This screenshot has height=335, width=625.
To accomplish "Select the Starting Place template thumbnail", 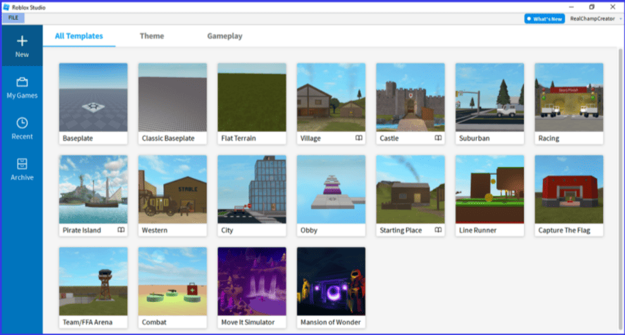I will pos(410,189).
